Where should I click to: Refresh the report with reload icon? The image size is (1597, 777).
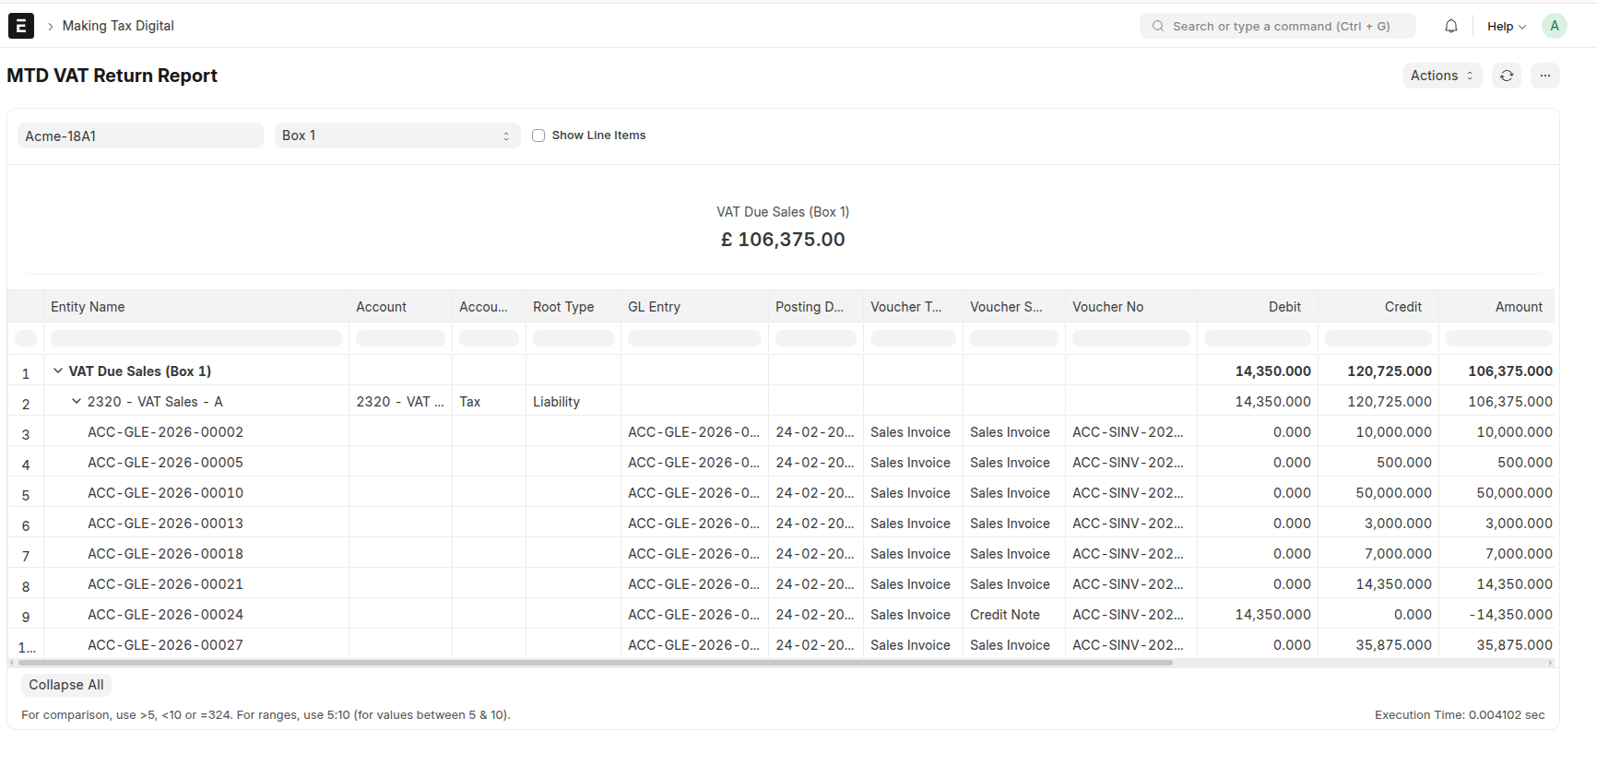point(1507,76)
